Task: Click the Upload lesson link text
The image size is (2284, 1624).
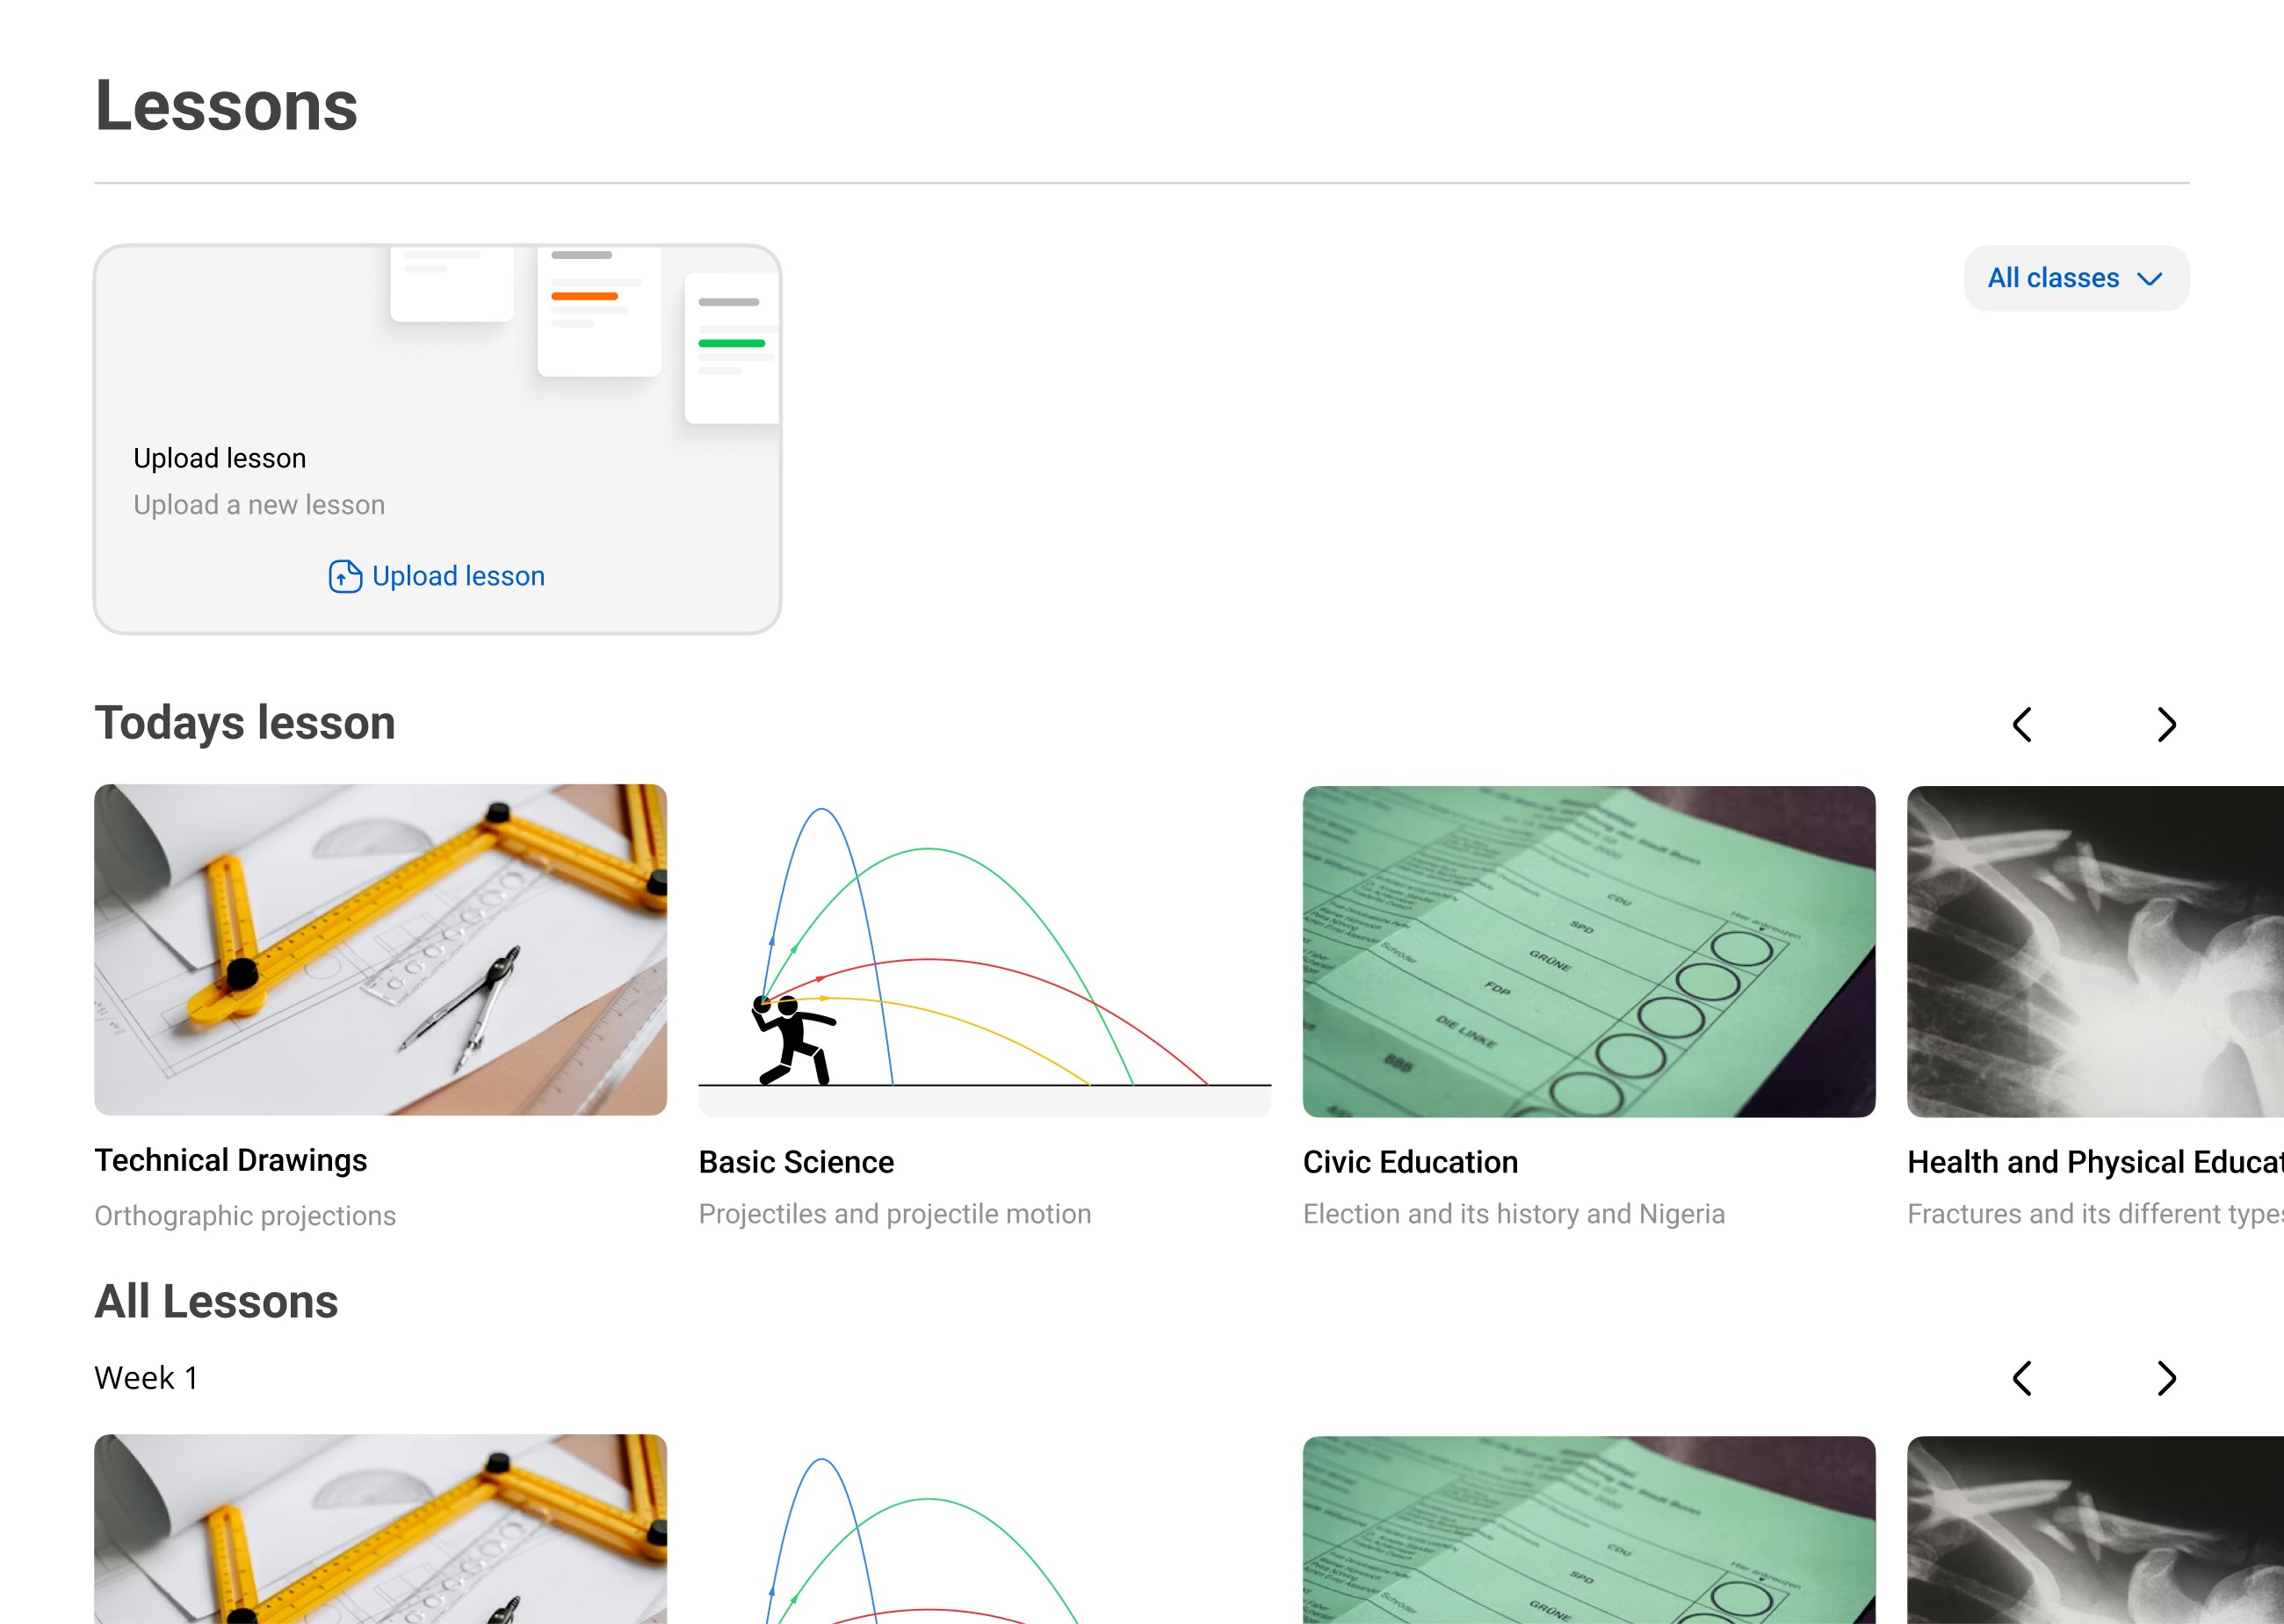Action: click(458, 576)
